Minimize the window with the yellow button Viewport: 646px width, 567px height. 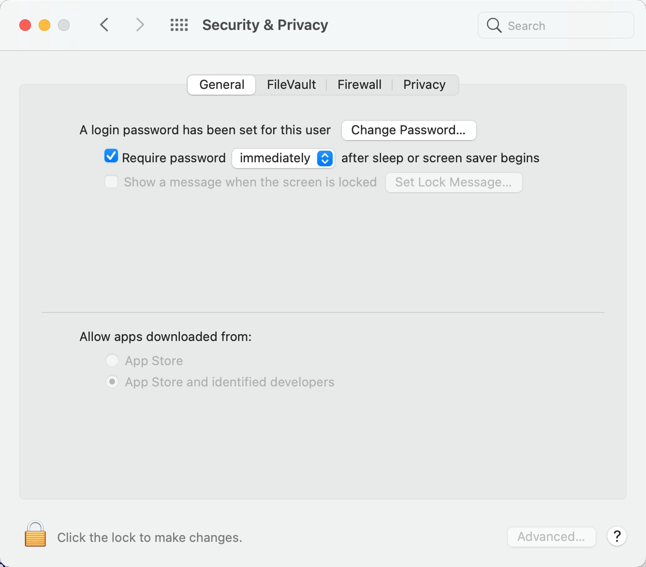pos(44,25)
